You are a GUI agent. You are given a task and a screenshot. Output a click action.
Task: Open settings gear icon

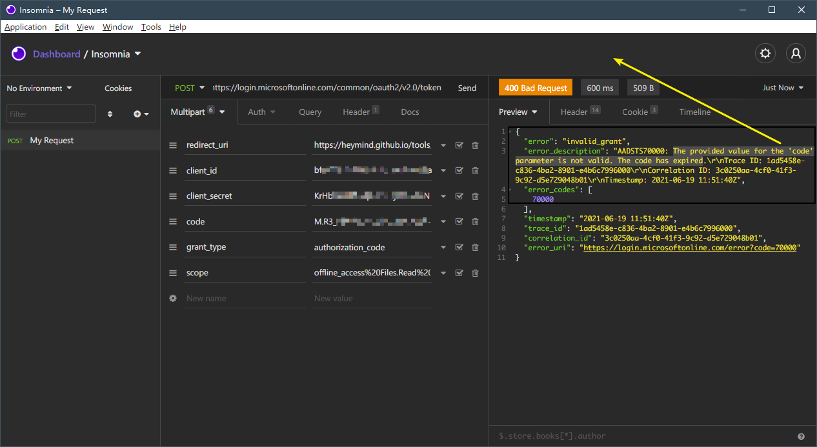(765, 54)
